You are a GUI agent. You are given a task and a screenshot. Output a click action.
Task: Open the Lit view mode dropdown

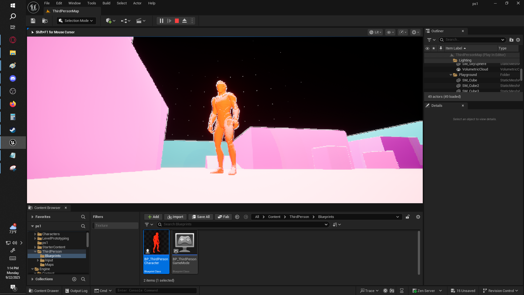375,32
